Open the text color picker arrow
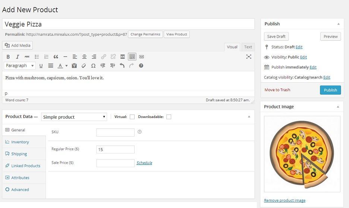The image size is (349, 208). (x=66, y=66)
